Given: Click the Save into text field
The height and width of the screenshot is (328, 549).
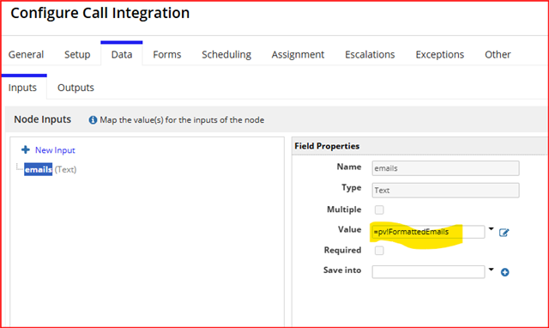Looking at the screenshot, I should tap(428, 272).
